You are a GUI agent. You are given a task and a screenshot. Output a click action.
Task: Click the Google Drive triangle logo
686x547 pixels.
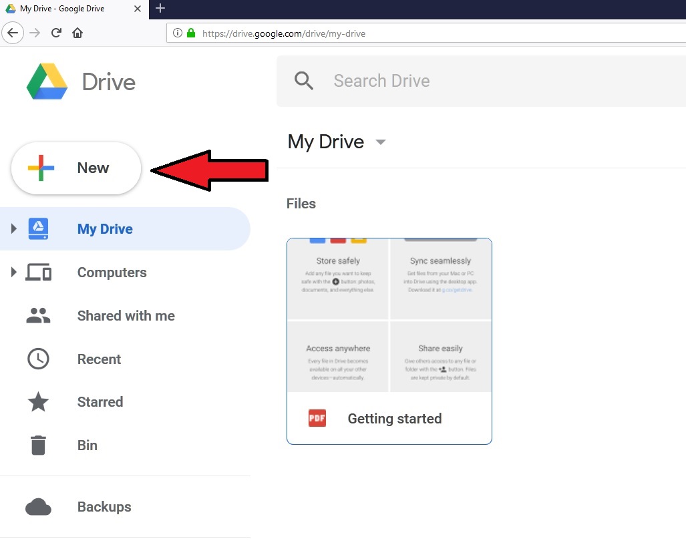tap(45, 80)
